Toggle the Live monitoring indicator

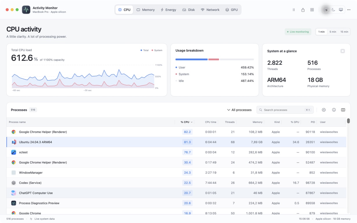click(x=298, y=32)
